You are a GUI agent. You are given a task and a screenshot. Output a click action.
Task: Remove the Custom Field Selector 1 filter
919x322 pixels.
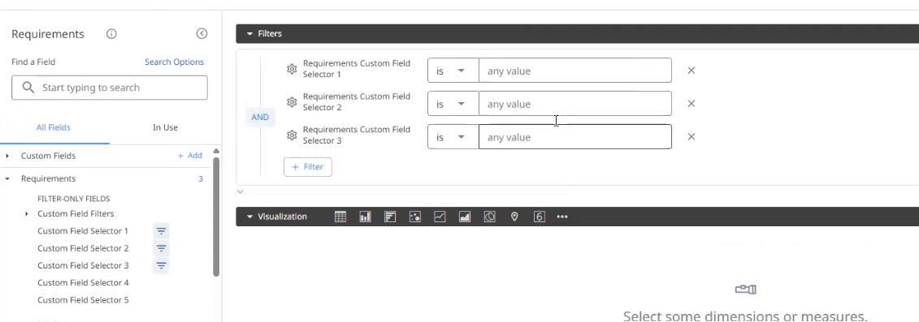point(691,71)
